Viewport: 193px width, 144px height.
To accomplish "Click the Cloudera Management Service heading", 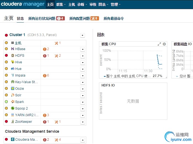I will click(x=32, y=131).
